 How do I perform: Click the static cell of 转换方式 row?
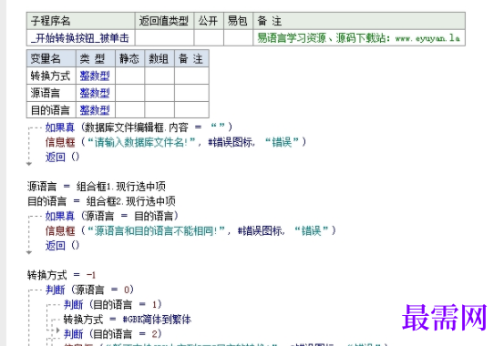click(129, 76)
